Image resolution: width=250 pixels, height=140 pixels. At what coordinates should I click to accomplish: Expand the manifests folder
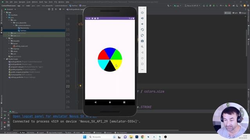(7, 15)
